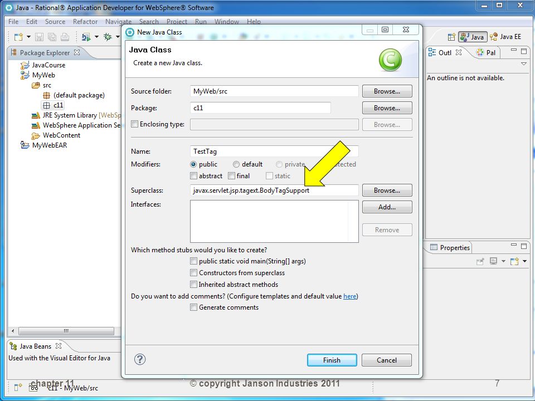This screenshot has height=401, width=535.
Task: Click the Finish button
Action: coord(332,360)
